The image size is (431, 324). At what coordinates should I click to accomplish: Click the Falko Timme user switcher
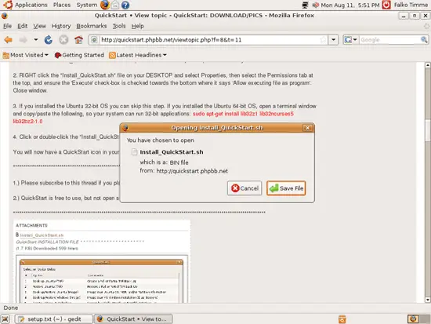(411, 5)
